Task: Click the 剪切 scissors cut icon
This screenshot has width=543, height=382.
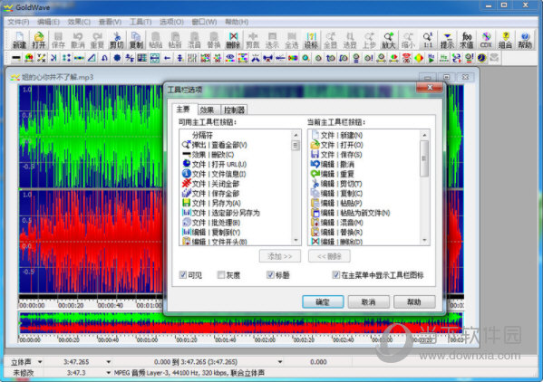Action: pyautogui.click(x=117, y=40)
